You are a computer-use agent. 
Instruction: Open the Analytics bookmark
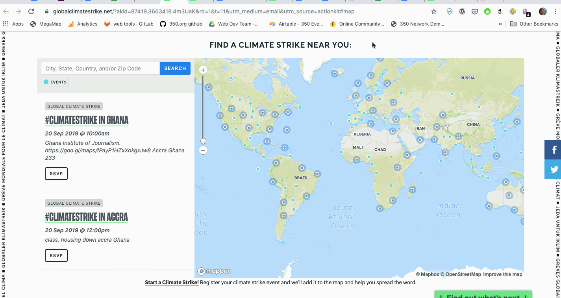point(83,24)
